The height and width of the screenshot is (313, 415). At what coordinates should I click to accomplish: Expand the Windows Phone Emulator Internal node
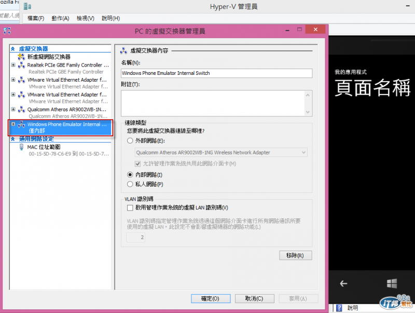[x=13, y=124]
